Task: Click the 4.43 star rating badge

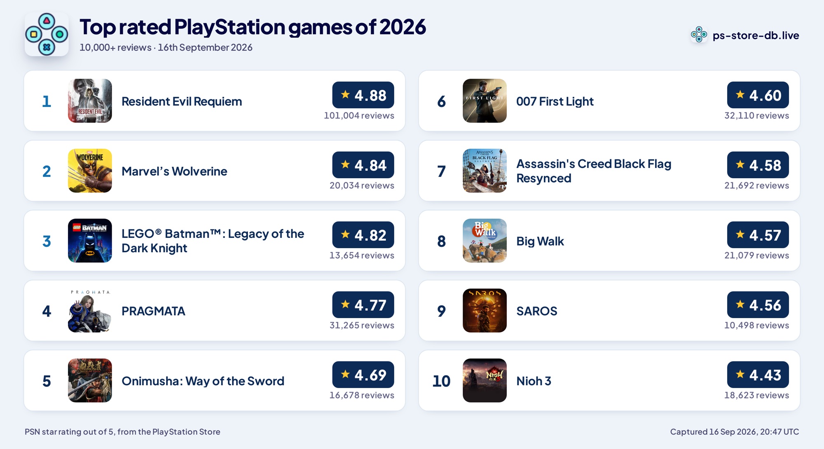Action: pyautogui.click(x=758, y=375)
